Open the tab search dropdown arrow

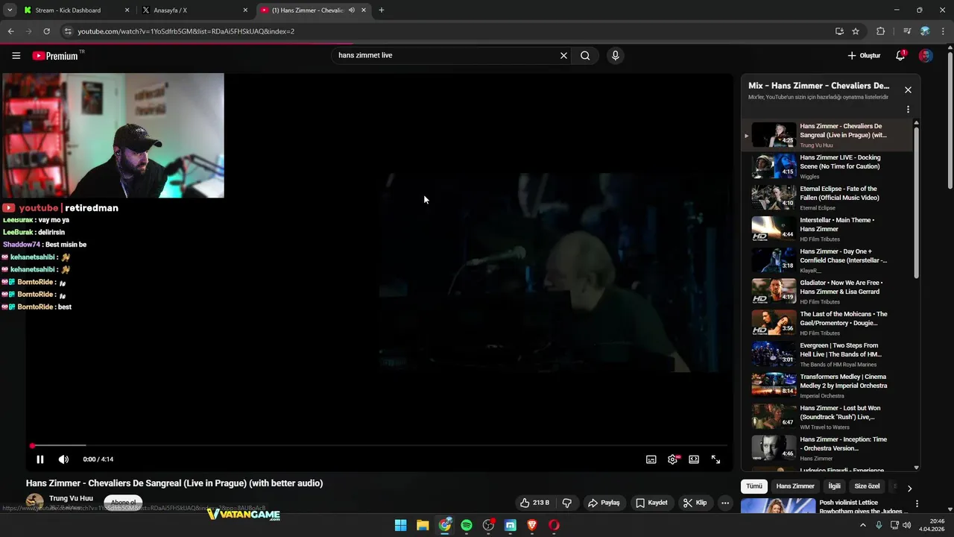coord(10,10)
